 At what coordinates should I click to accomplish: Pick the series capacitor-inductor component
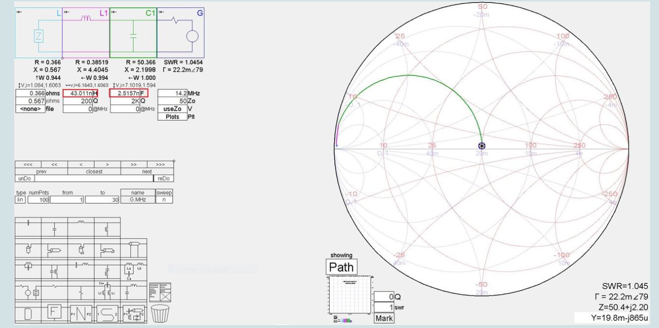tap(81, 269)
